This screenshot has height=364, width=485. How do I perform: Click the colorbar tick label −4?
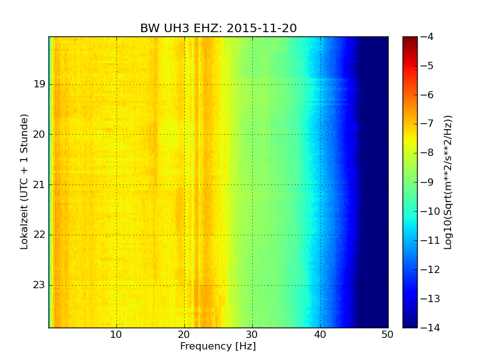[427, 36]
